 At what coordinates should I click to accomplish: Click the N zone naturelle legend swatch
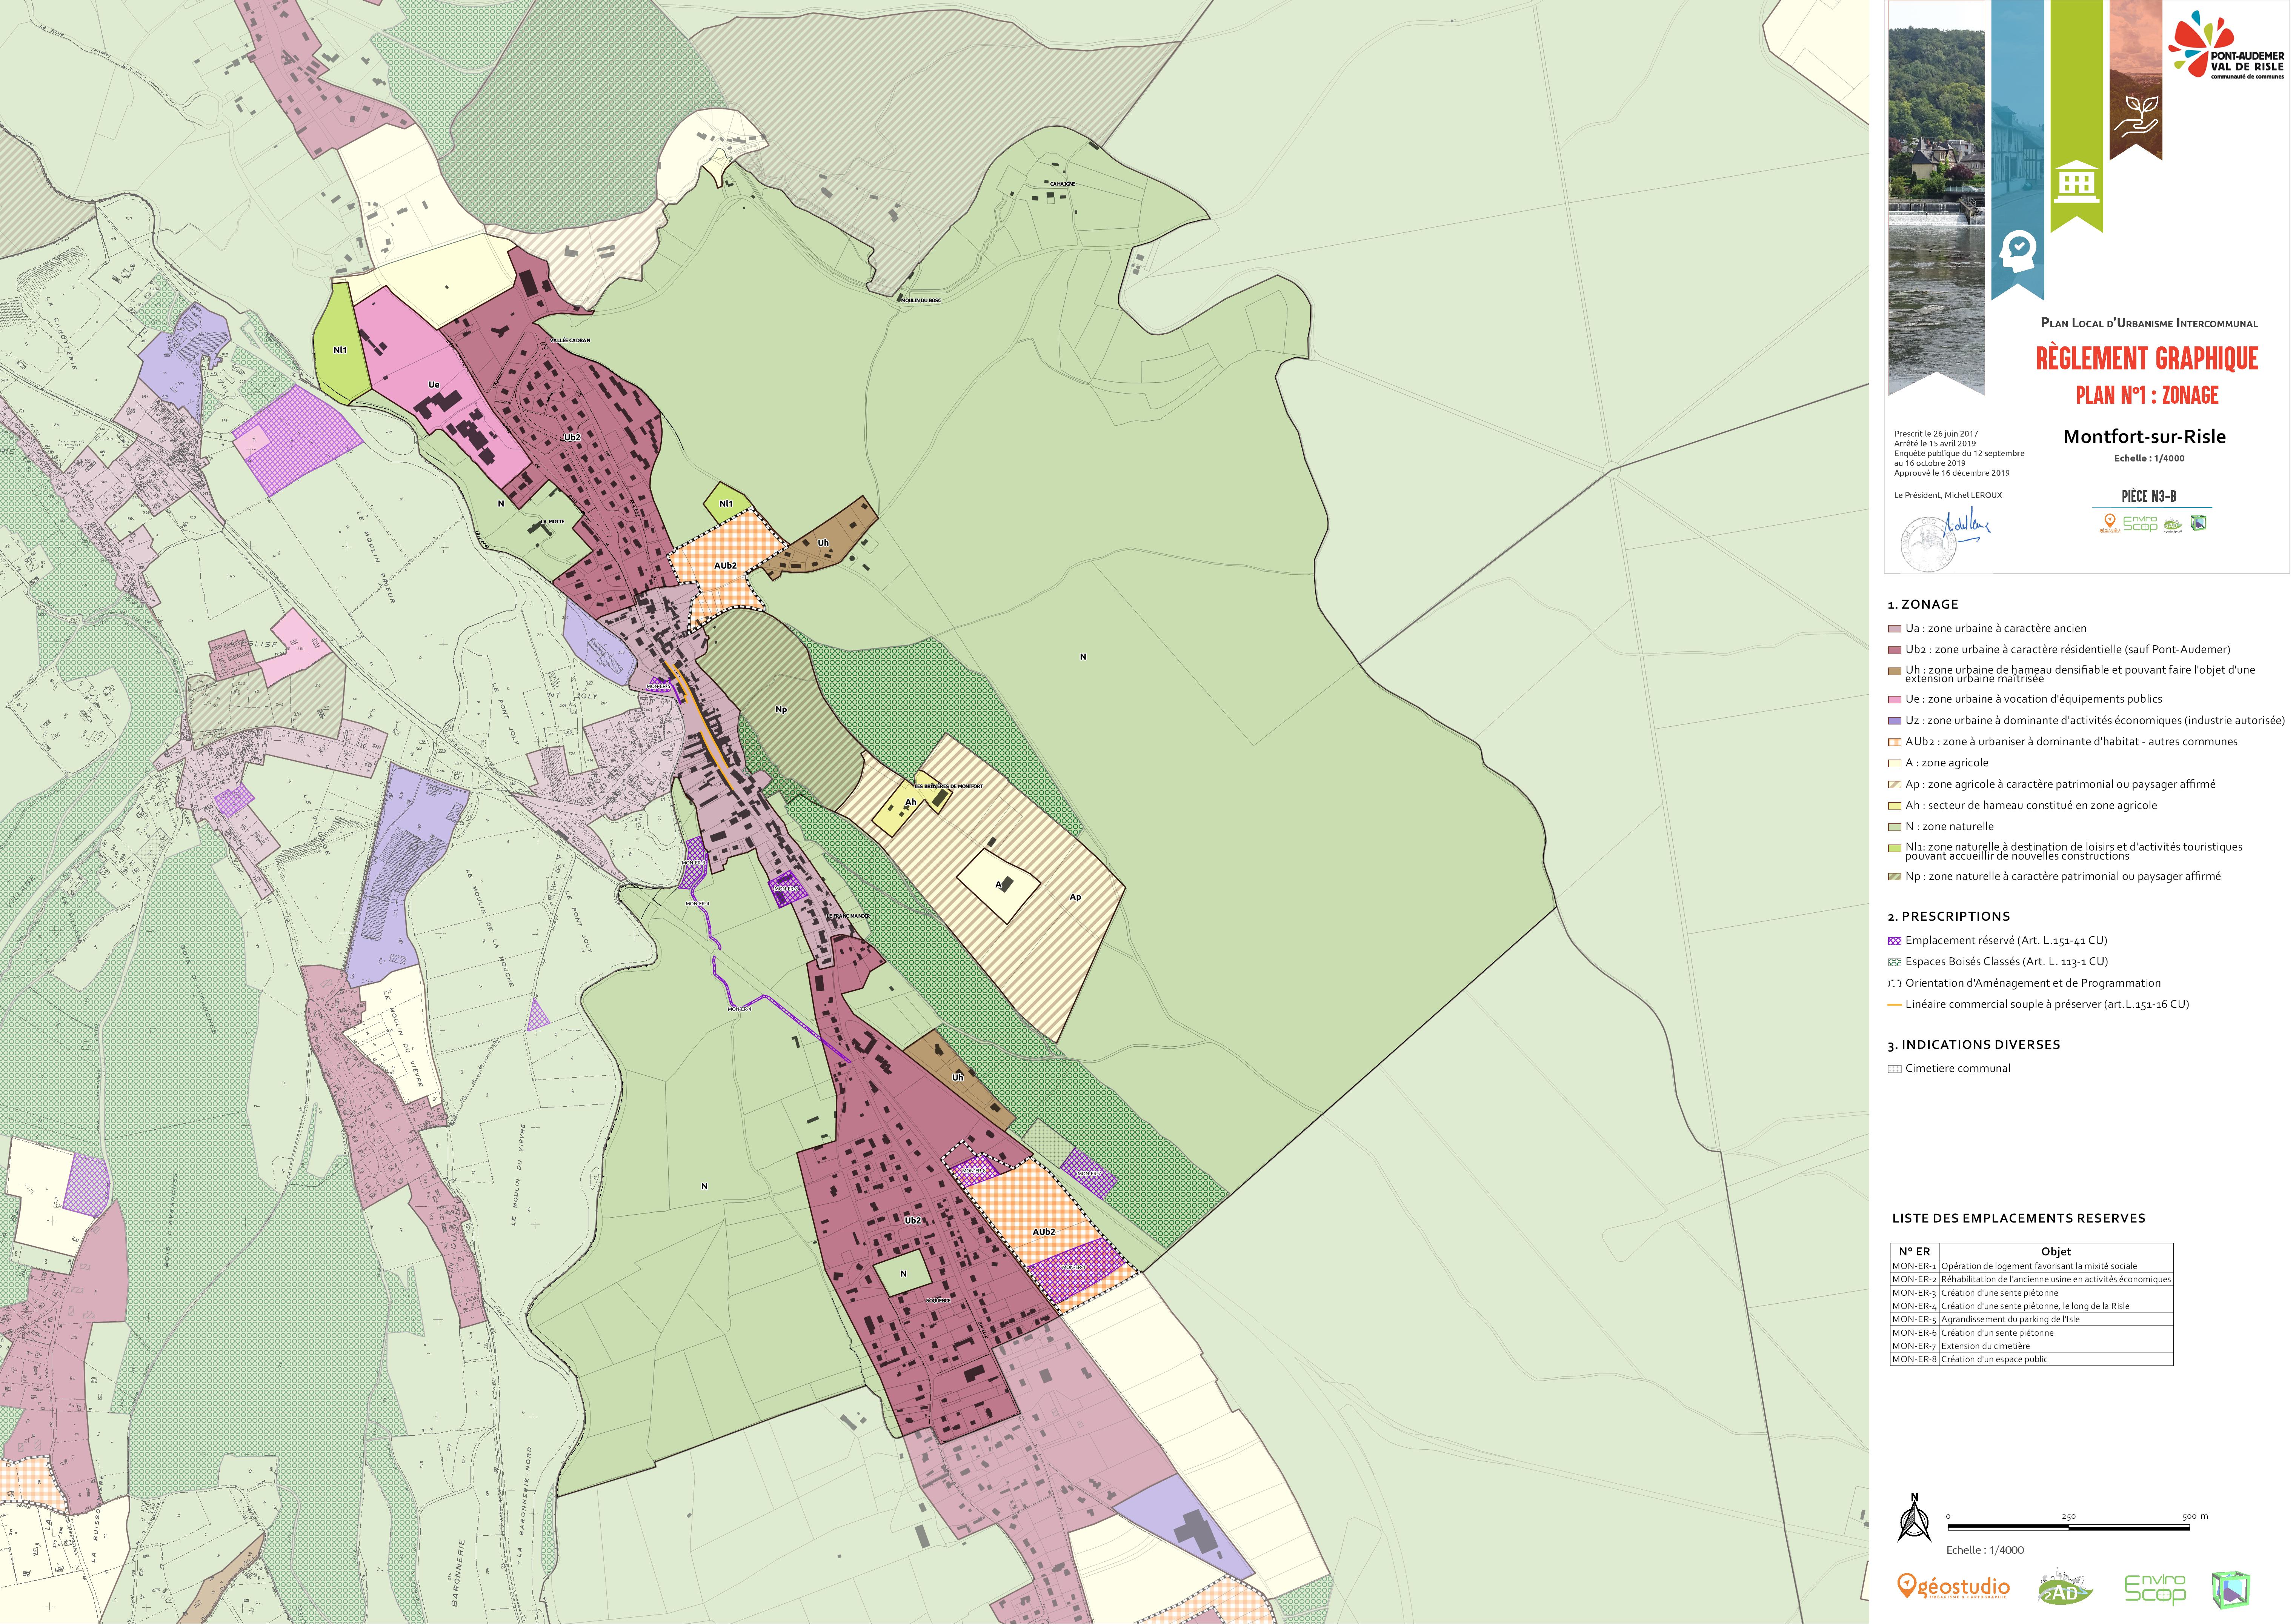click(x=1894, y=827)
